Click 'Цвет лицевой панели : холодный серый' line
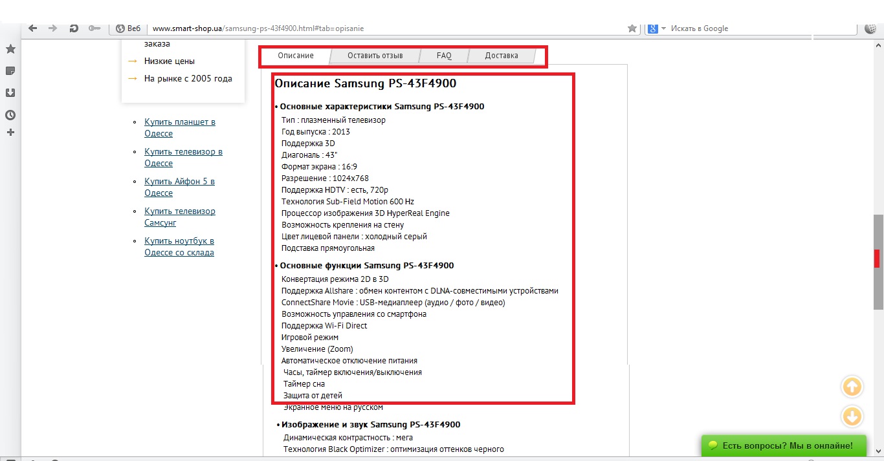 click(354, 237)
